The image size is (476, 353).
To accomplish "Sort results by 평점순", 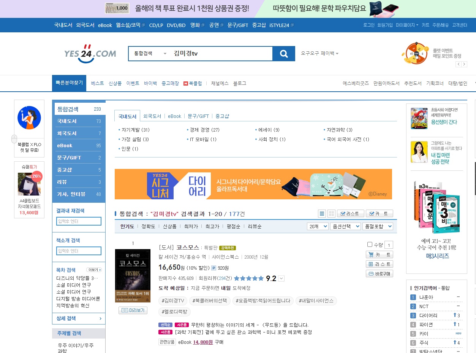I will (233, 226).
